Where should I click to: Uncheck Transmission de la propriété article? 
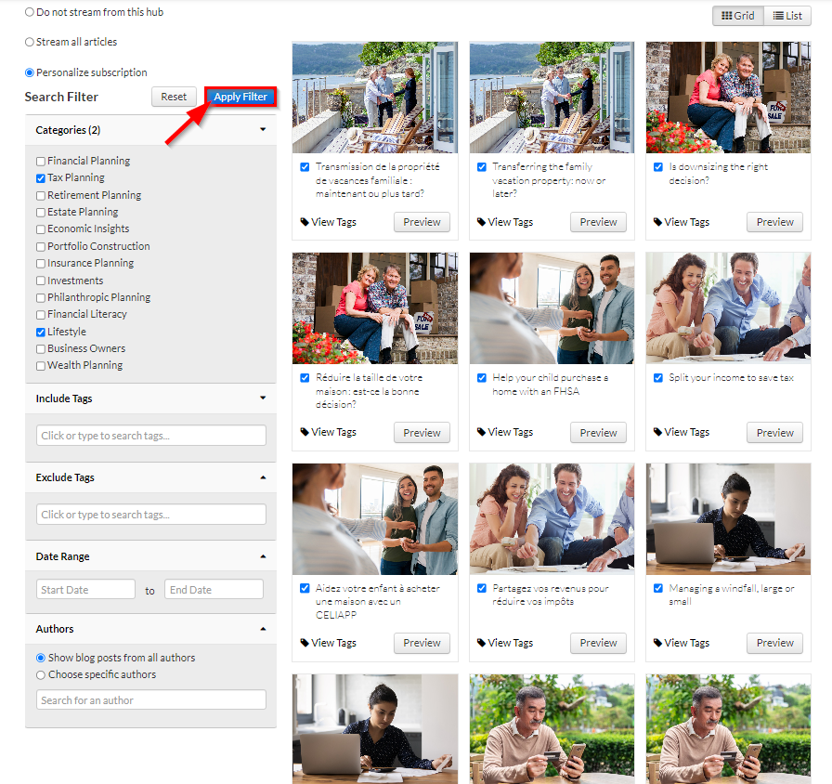click(305, 166)
